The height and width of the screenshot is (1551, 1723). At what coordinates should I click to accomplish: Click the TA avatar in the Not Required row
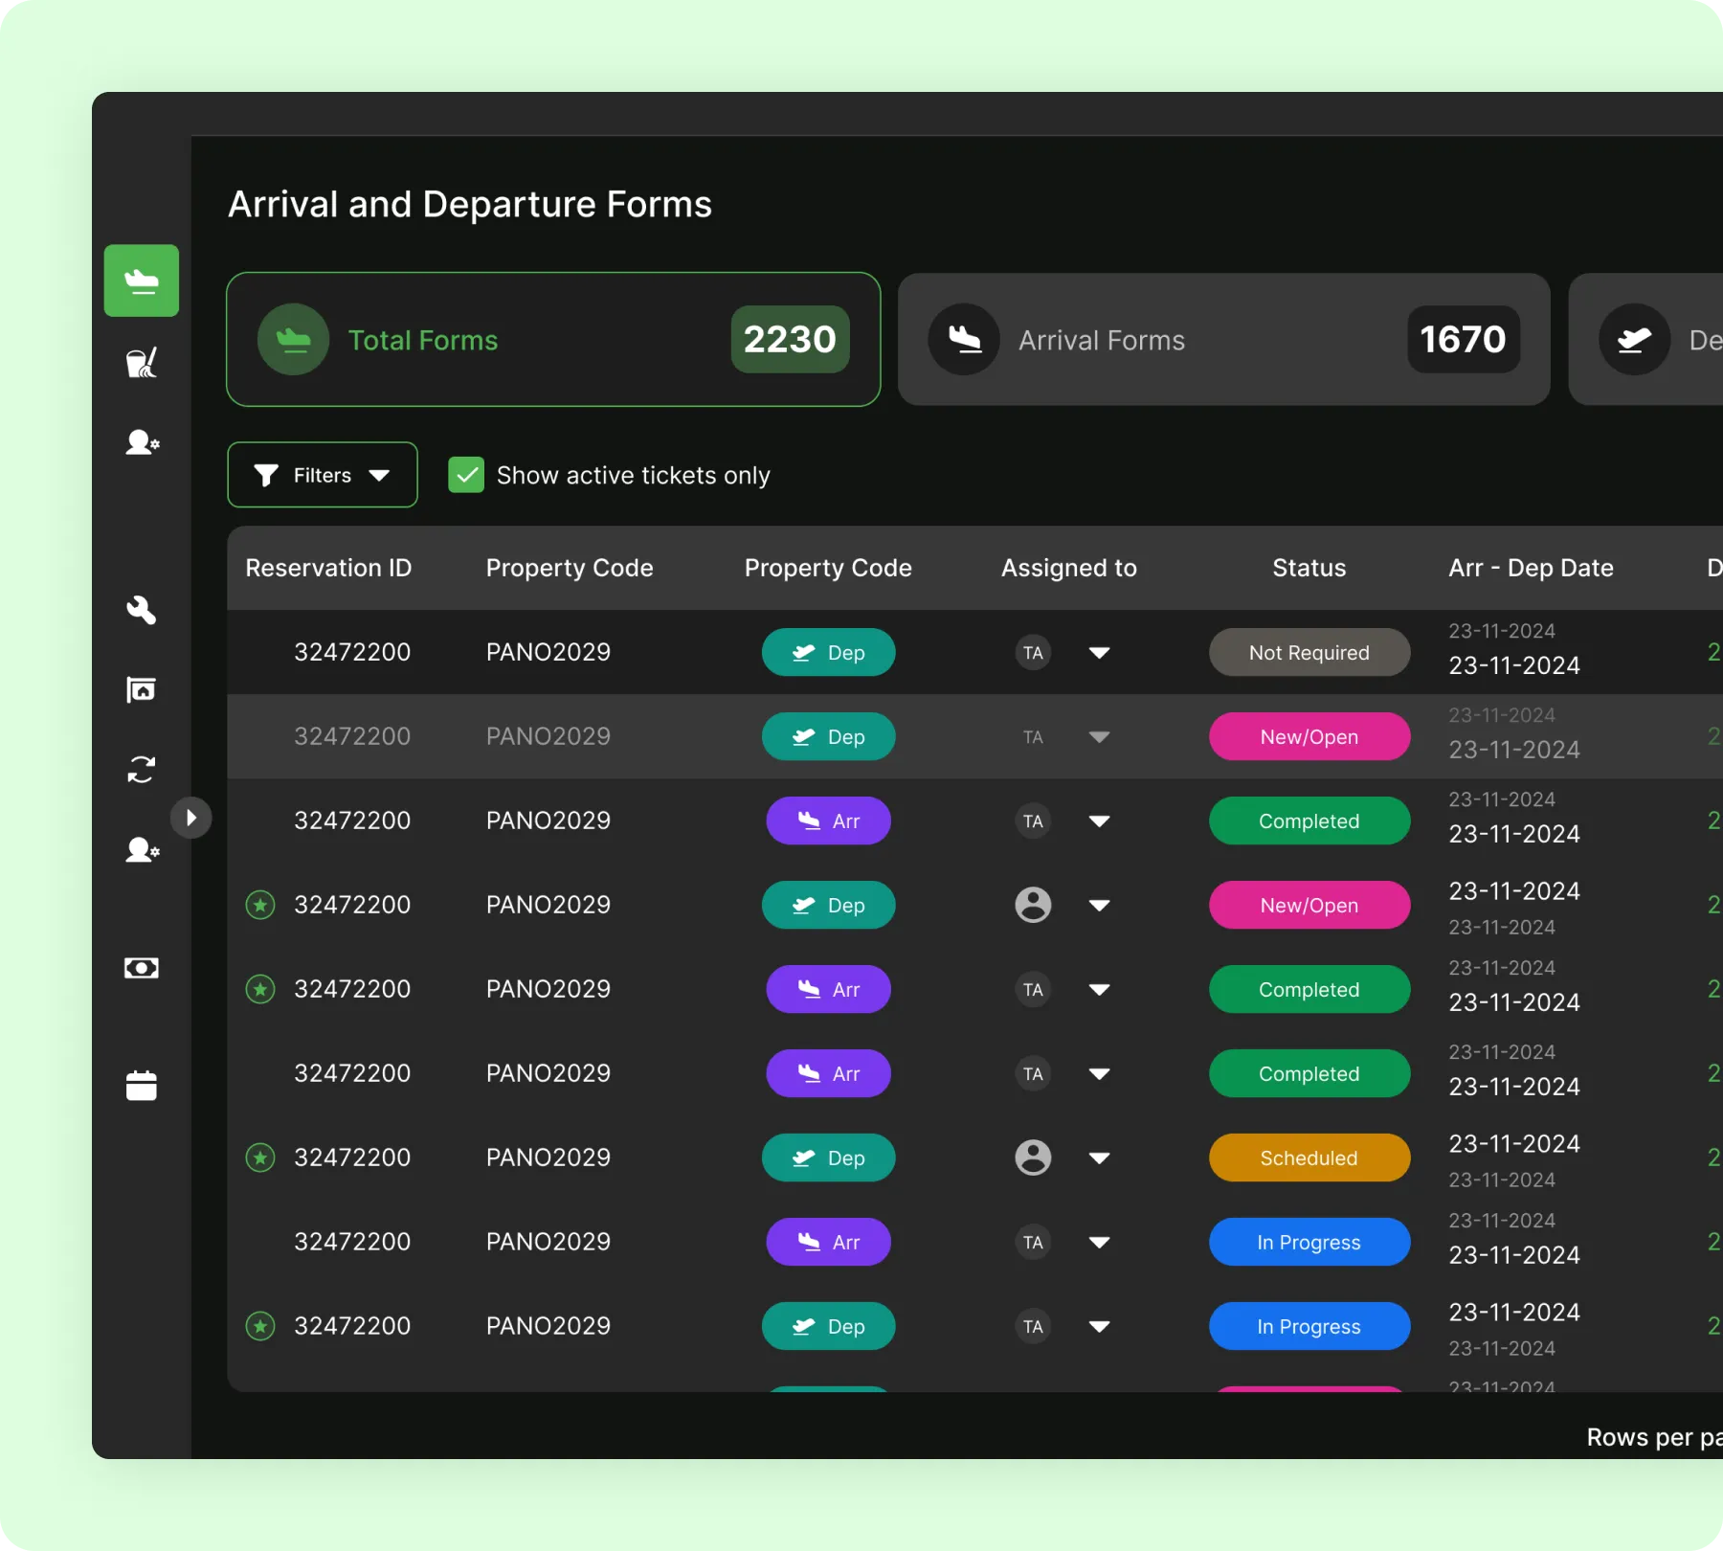click(x=1033, y=653)
